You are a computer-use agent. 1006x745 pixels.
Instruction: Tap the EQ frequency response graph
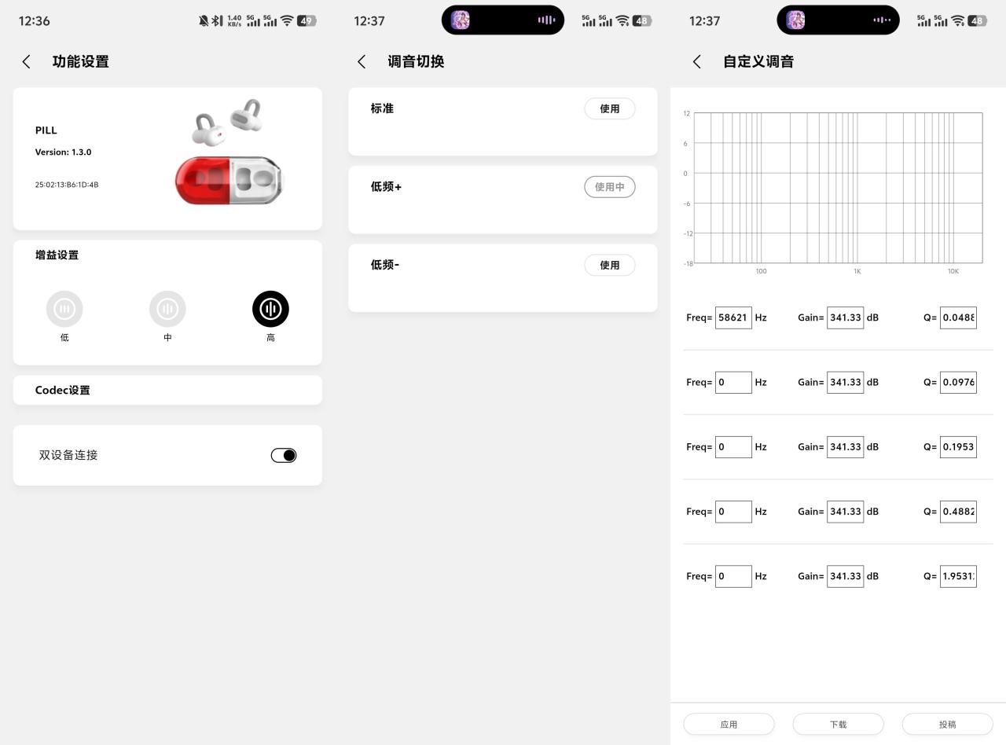838,188
